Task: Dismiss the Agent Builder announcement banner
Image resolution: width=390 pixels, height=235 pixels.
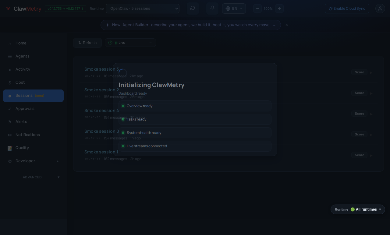Action: pyautogui.click(x=287, y=25)
